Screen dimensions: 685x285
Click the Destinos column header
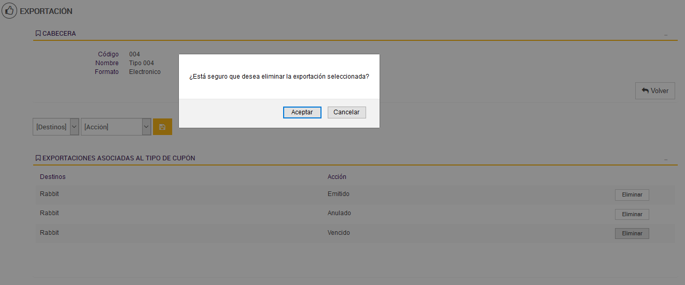tap(52, 177)
